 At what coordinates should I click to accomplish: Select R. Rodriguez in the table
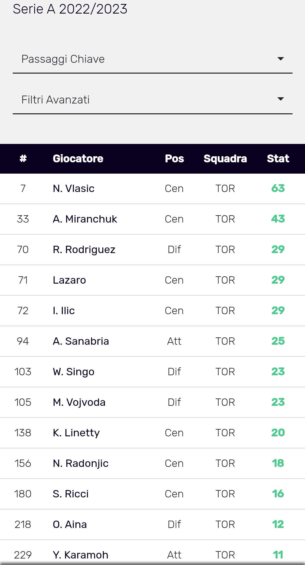[x=84, y=250]
